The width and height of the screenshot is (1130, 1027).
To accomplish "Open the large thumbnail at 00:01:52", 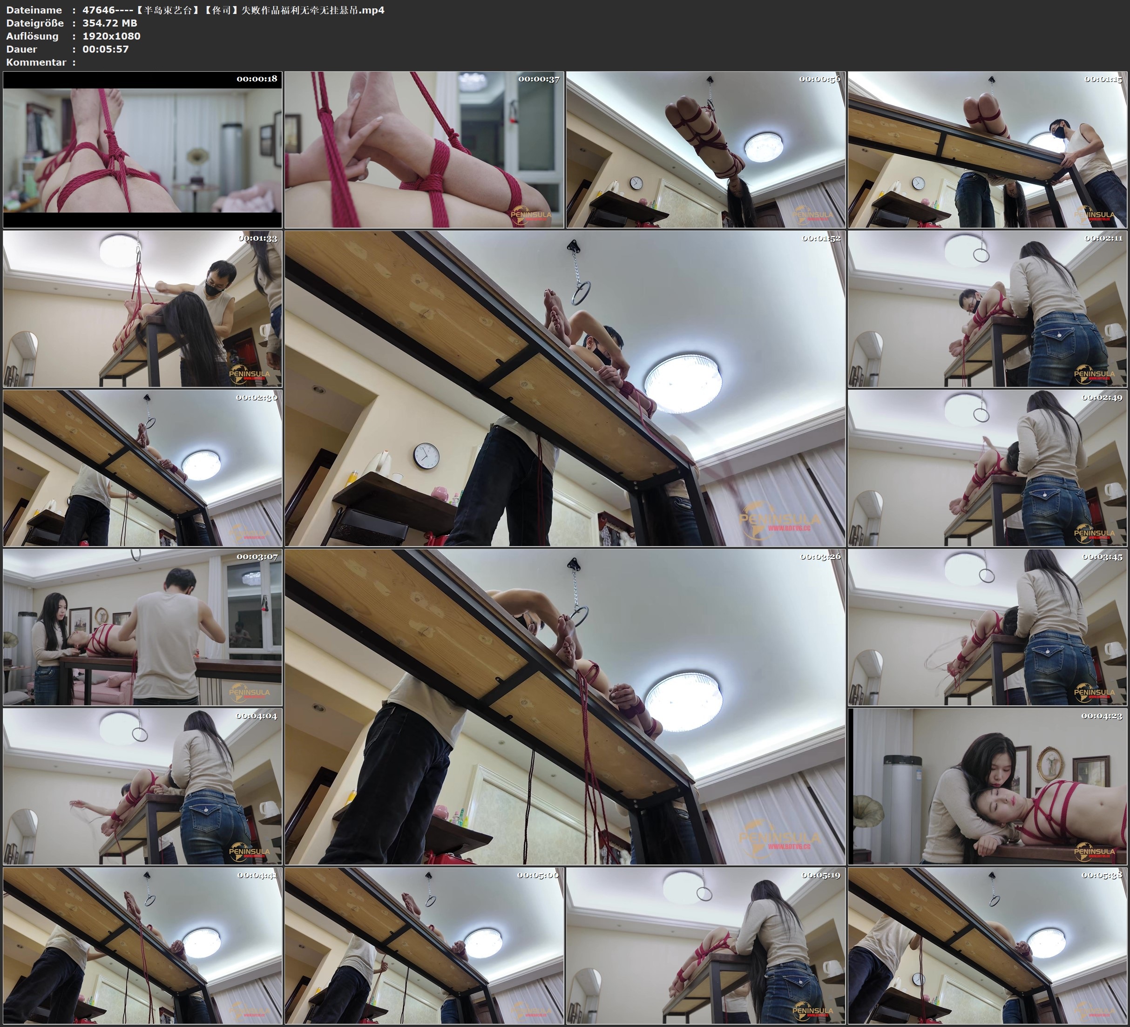I will pos(564,388).
